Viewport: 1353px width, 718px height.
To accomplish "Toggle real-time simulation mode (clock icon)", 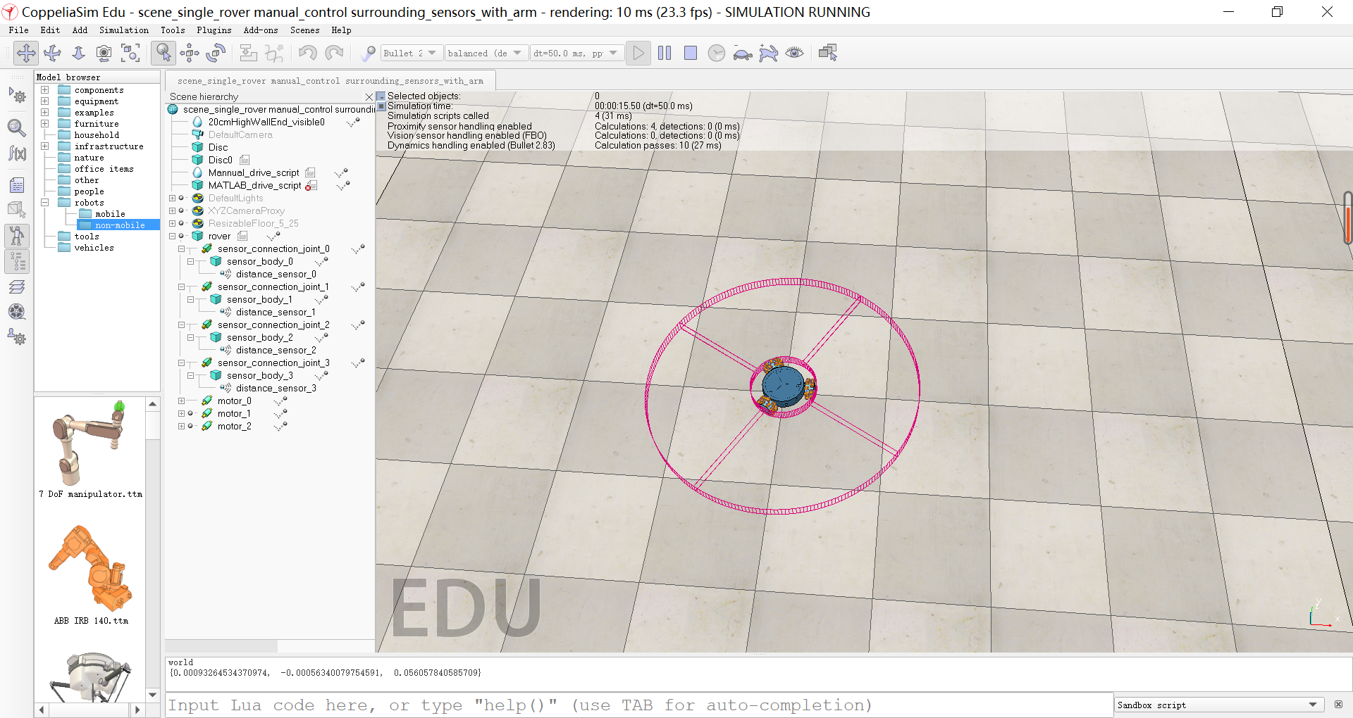I will point(717,53).
